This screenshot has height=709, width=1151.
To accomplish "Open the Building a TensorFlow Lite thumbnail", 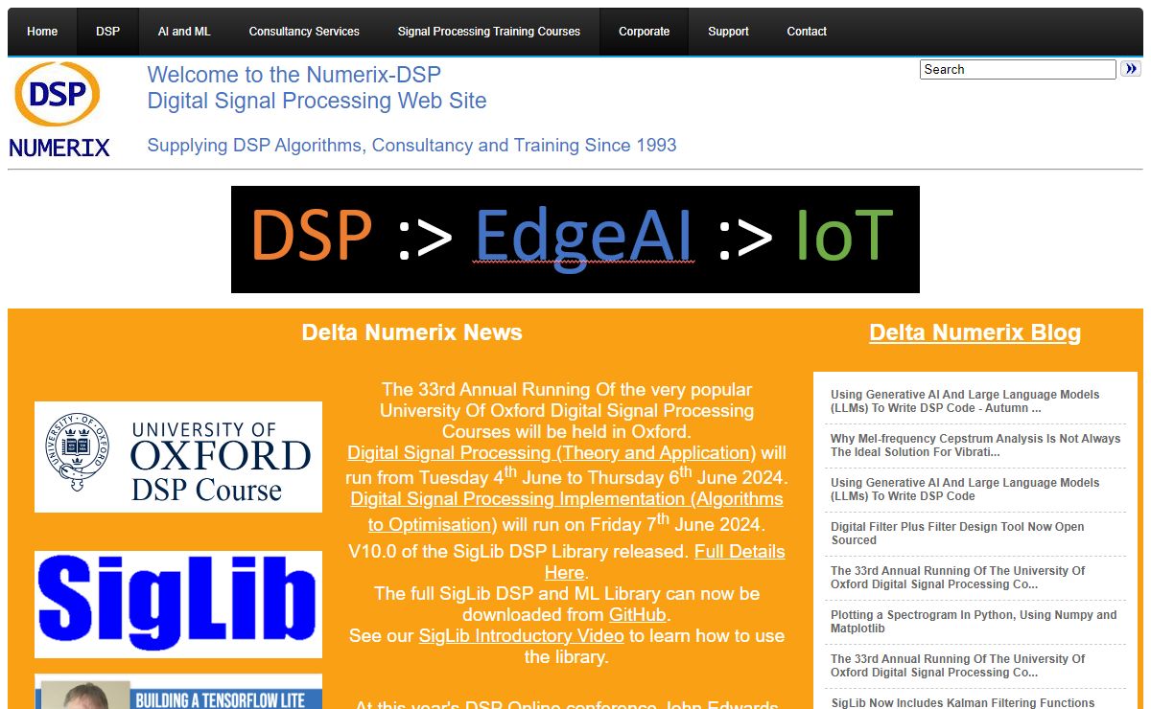I will [178, 692].
